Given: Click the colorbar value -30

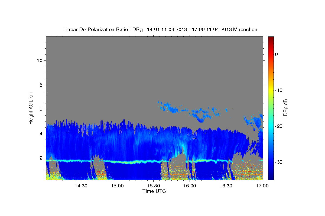Looking at the screenshot, I should (x=279, y=162).
